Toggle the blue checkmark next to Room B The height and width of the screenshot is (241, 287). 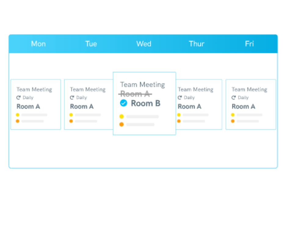click(124, 103)
